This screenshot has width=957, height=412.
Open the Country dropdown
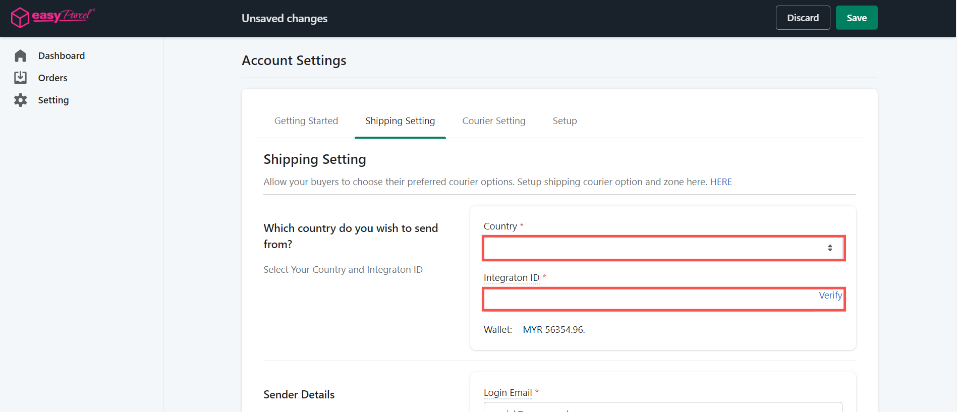click(663, 248)
